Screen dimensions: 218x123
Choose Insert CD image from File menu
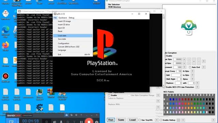(73, 21)
